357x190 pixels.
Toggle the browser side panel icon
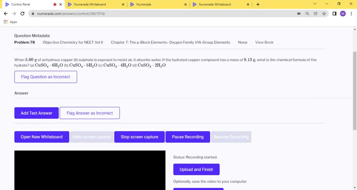334,14
